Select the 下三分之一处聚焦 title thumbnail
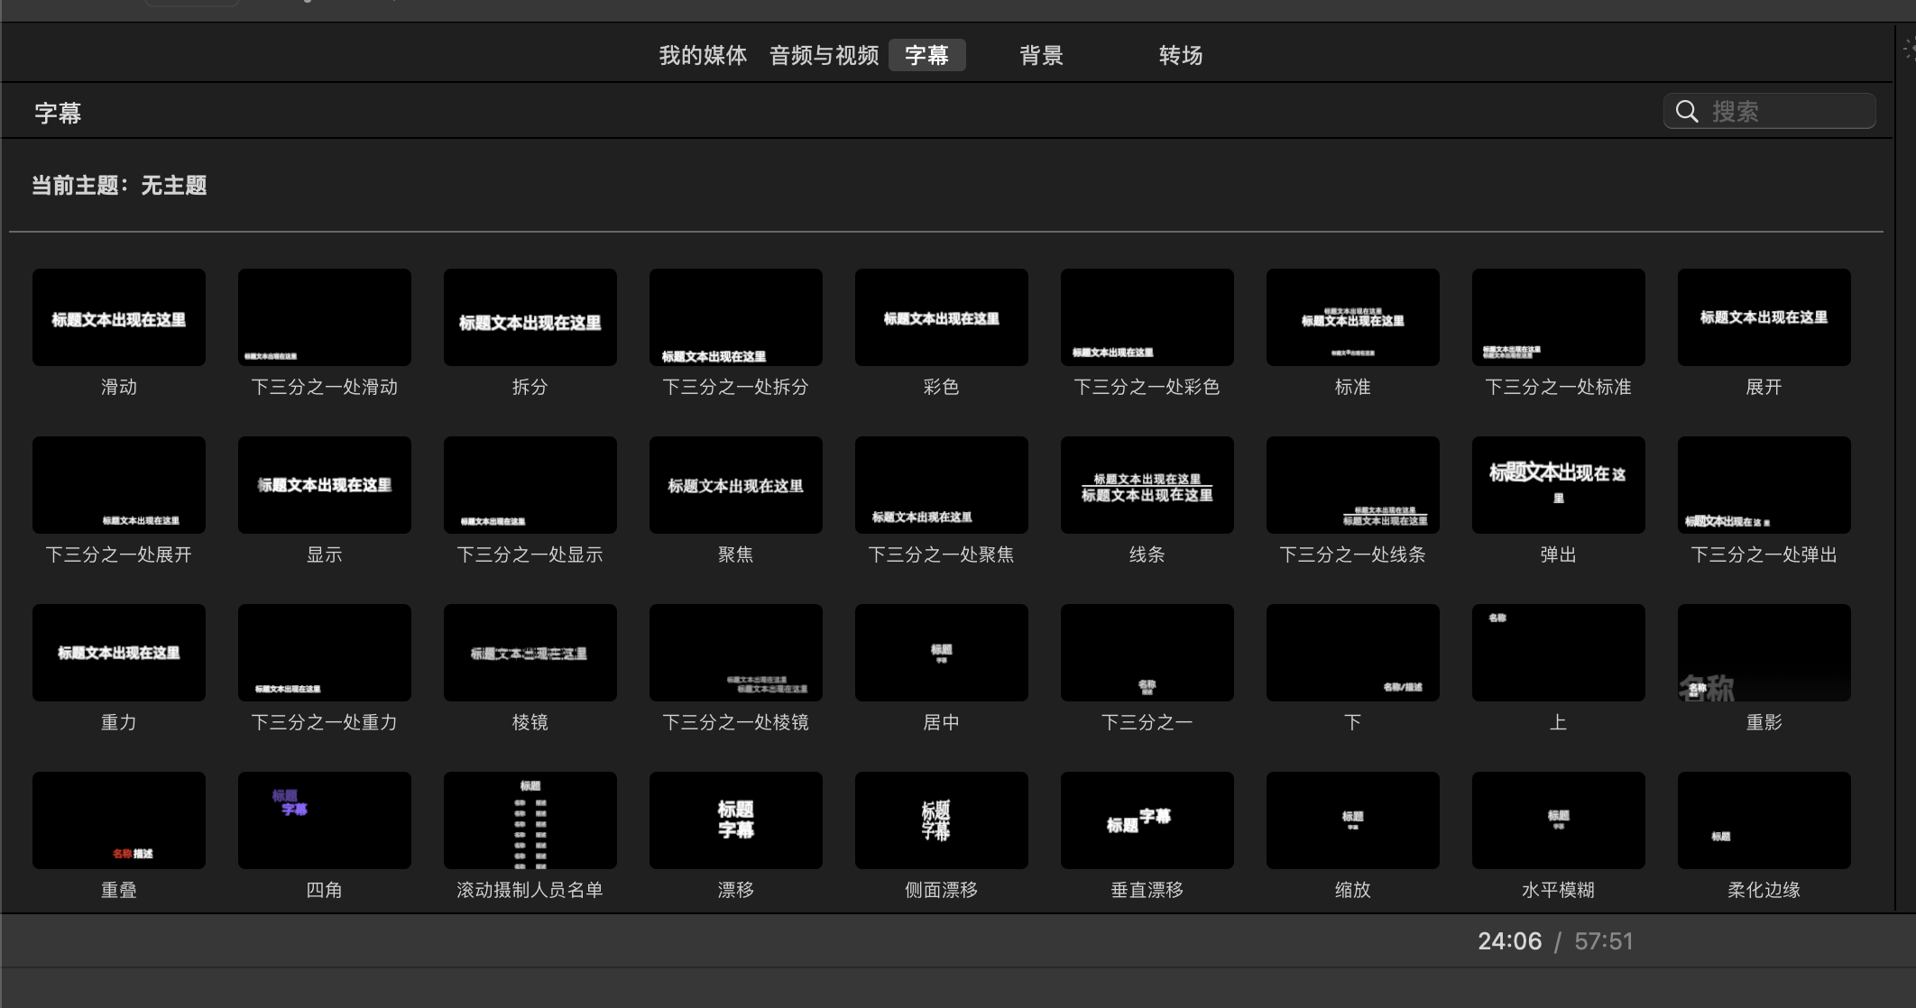Viewport: 1916px width, 1008px height. point(941,485)
